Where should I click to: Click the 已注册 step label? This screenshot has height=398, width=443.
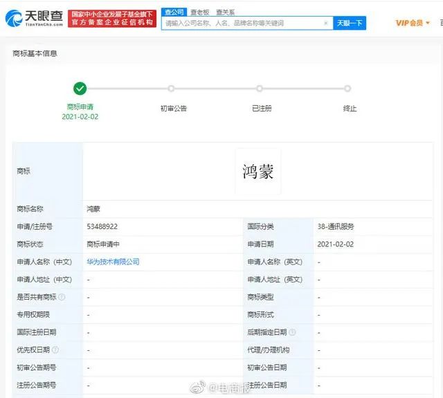[262, 108]
